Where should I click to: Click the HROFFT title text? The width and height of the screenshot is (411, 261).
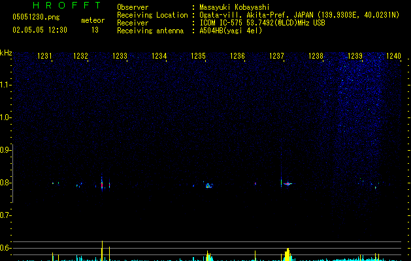[x=67, y=5]
